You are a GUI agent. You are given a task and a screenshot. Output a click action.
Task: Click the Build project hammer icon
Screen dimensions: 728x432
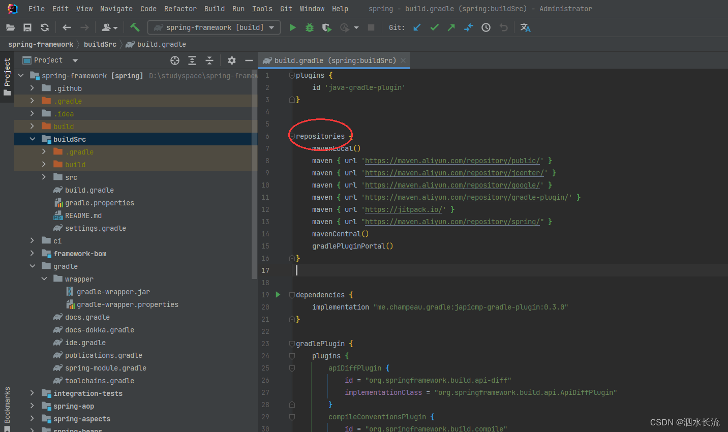pos(135,27)
